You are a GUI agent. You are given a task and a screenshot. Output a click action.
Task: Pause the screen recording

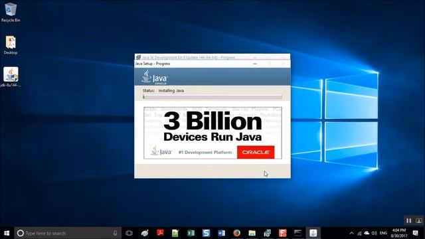tap(409, 220)
